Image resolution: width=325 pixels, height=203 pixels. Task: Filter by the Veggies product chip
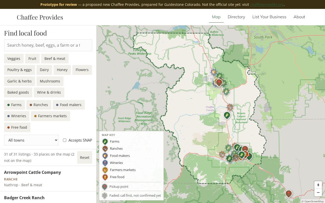(14, 59)
